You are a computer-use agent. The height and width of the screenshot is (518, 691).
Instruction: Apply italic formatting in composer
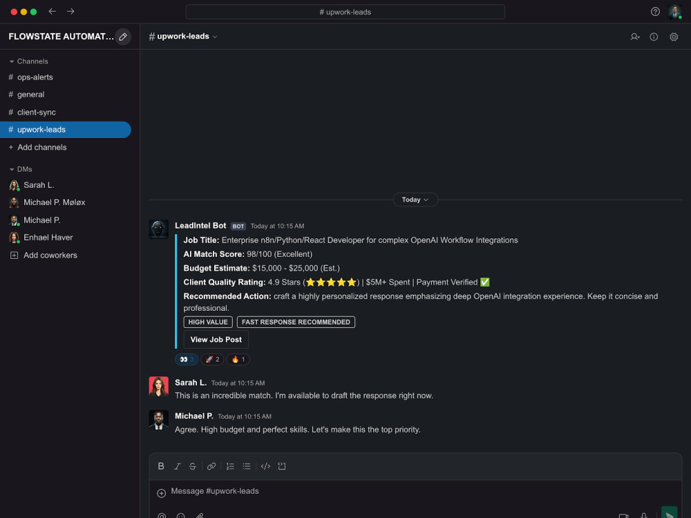tap(177, 466)
